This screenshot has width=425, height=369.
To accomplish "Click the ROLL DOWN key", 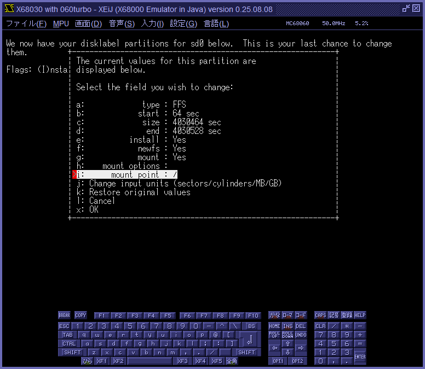I will click(288, 335).
